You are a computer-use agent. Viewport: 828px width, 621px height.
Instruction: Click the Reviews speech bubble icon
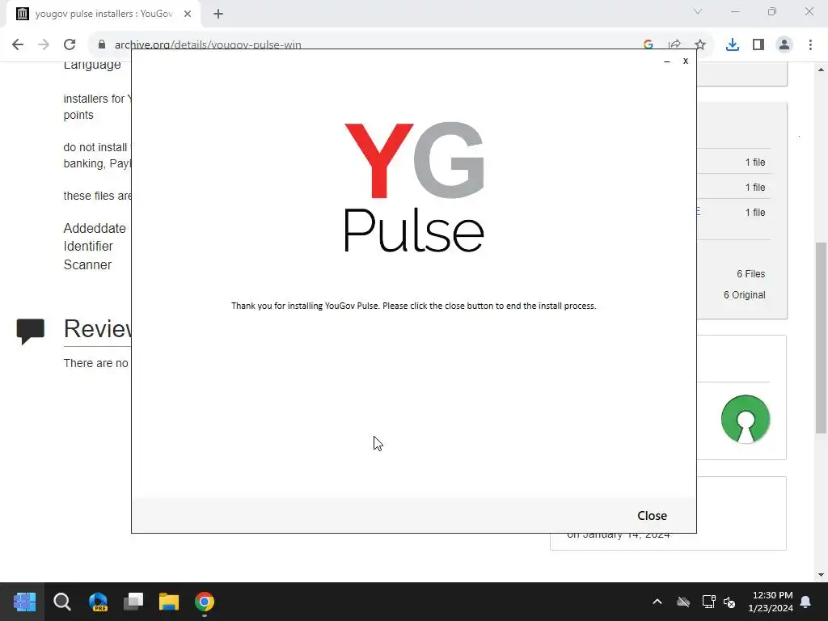tap(30, 332)
